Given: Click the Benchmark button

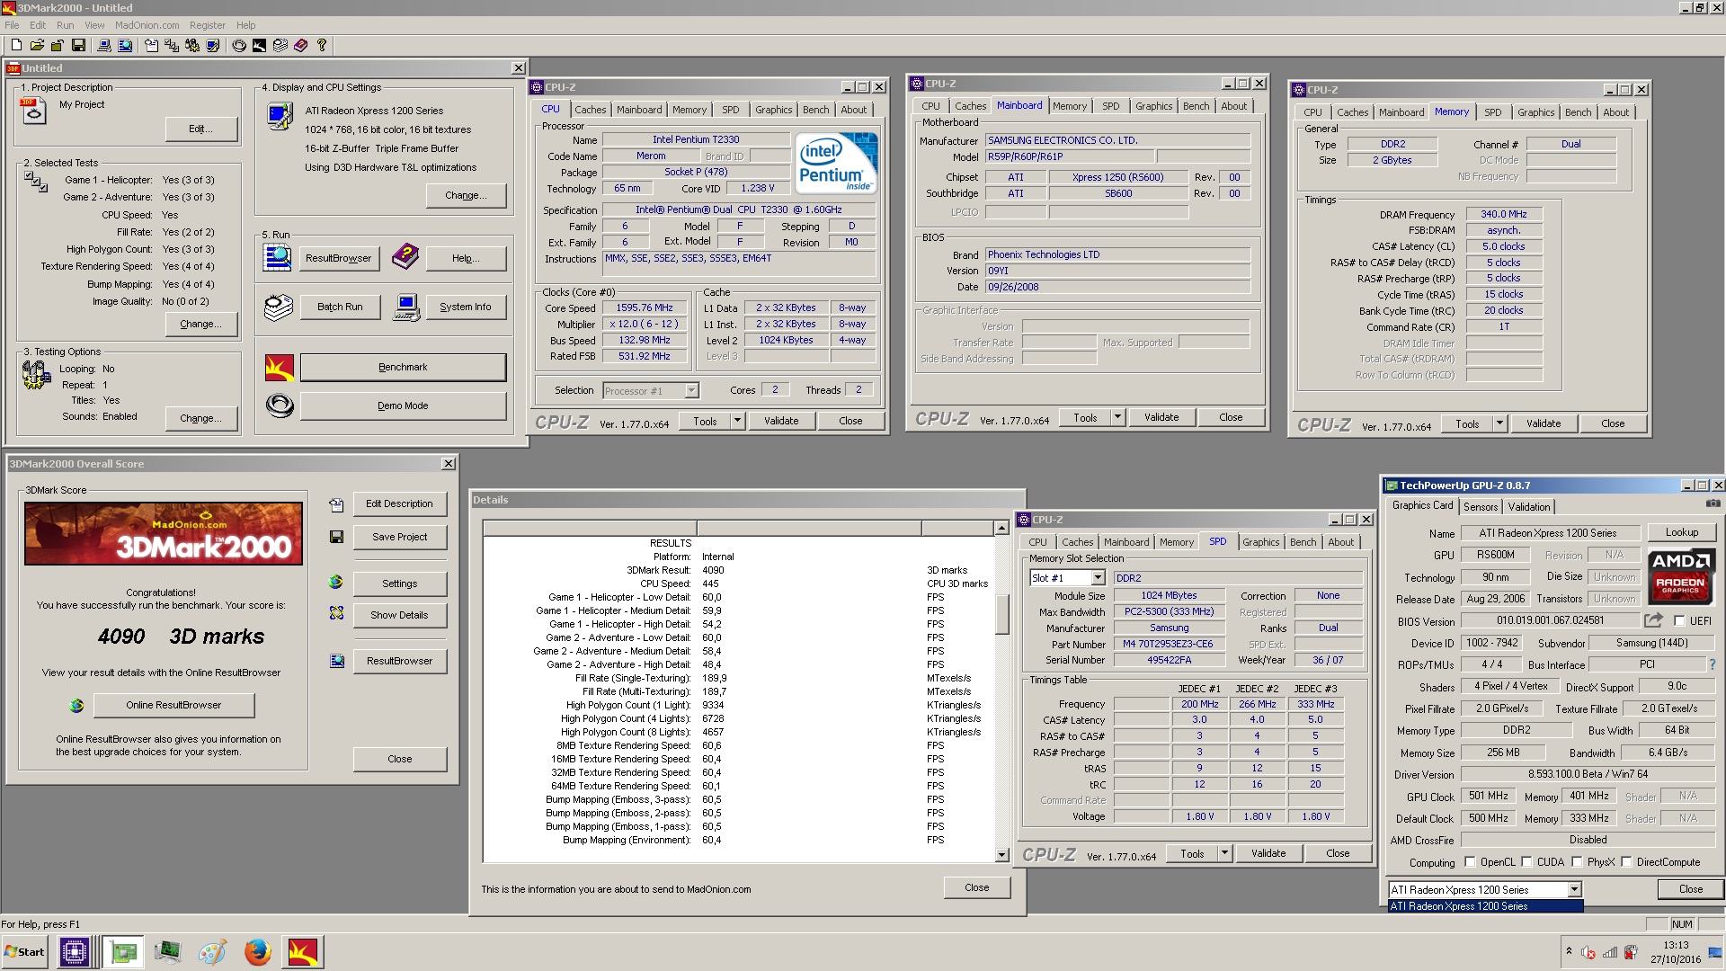Looking at the screenshot, I should (403, 367).
